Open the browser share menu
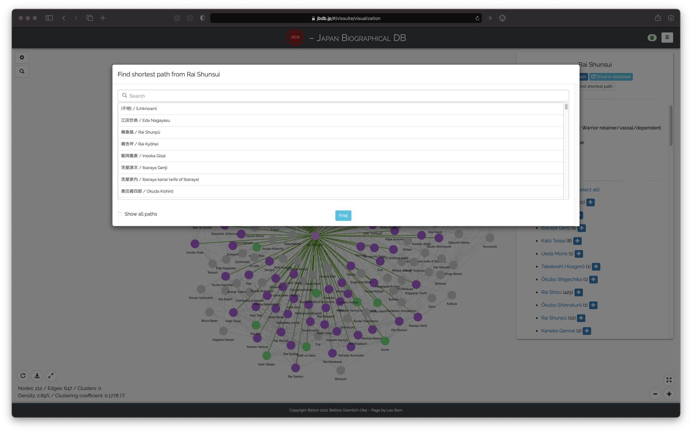 (658, 18)
